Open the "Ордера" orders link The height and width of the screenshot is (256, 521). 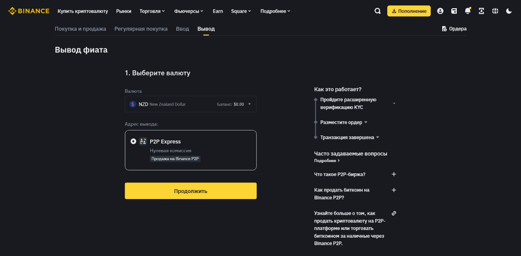tap(454, 29)
